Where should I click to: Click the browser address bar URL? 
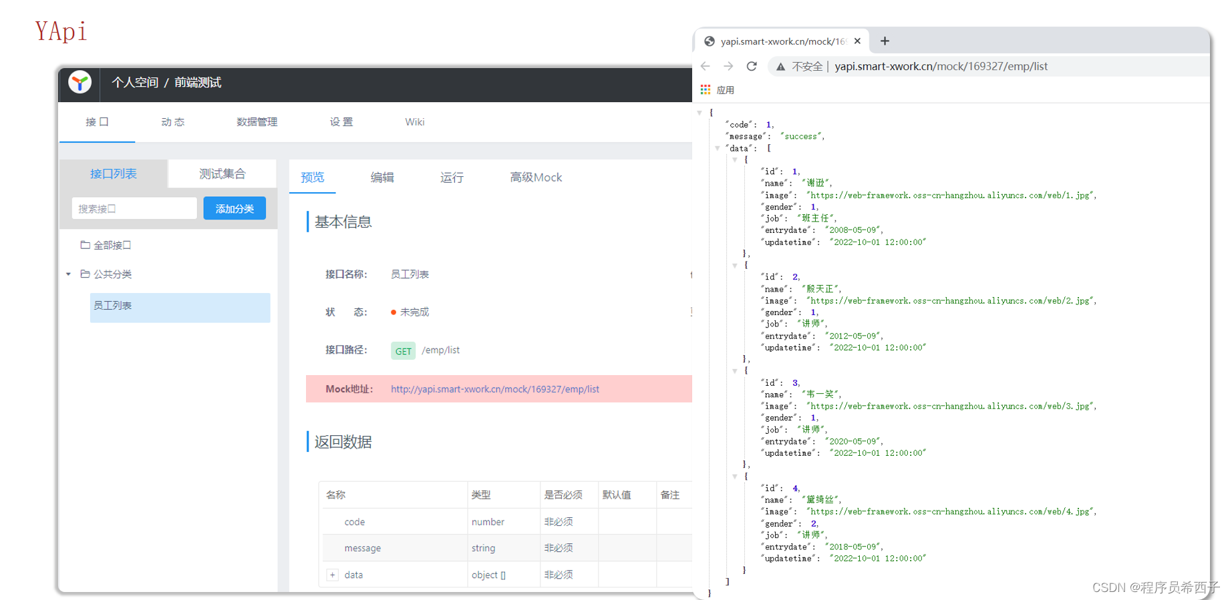tap(941, 67)
